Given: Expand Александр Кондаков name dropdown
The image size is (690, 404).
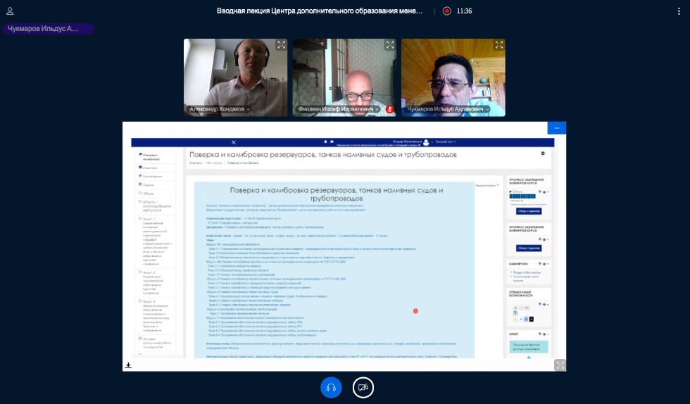Looking at the screenshot, I should (x=248, y=110).
